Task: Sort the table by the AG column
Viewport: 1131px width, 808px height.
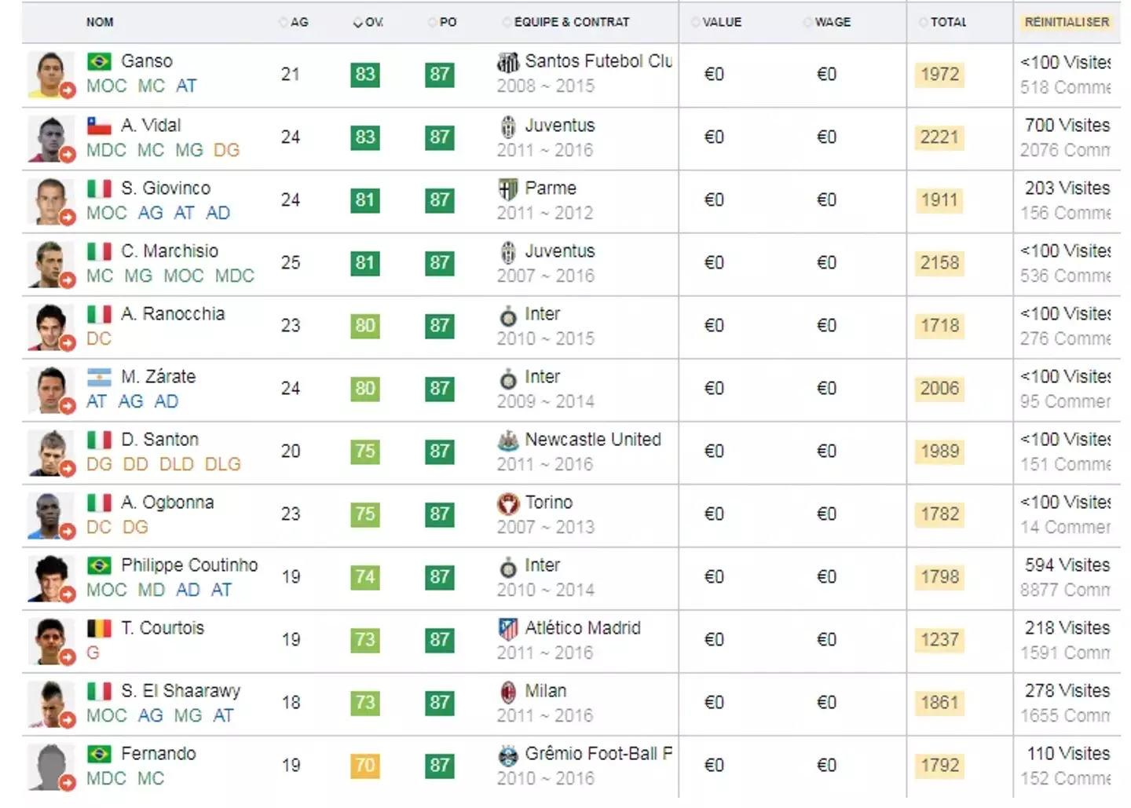Action: (298, 22)
